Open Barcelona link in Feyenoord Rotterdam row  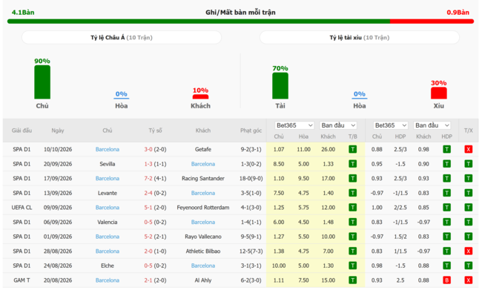(108, 208)
